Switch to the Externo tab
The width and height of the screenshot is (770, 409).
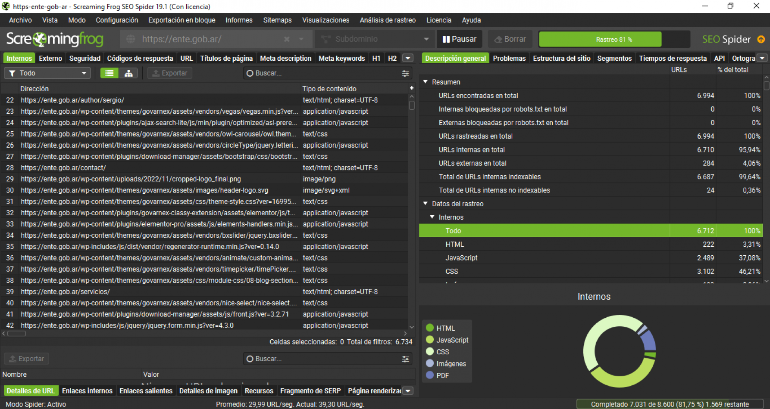[x=50, y=58]
